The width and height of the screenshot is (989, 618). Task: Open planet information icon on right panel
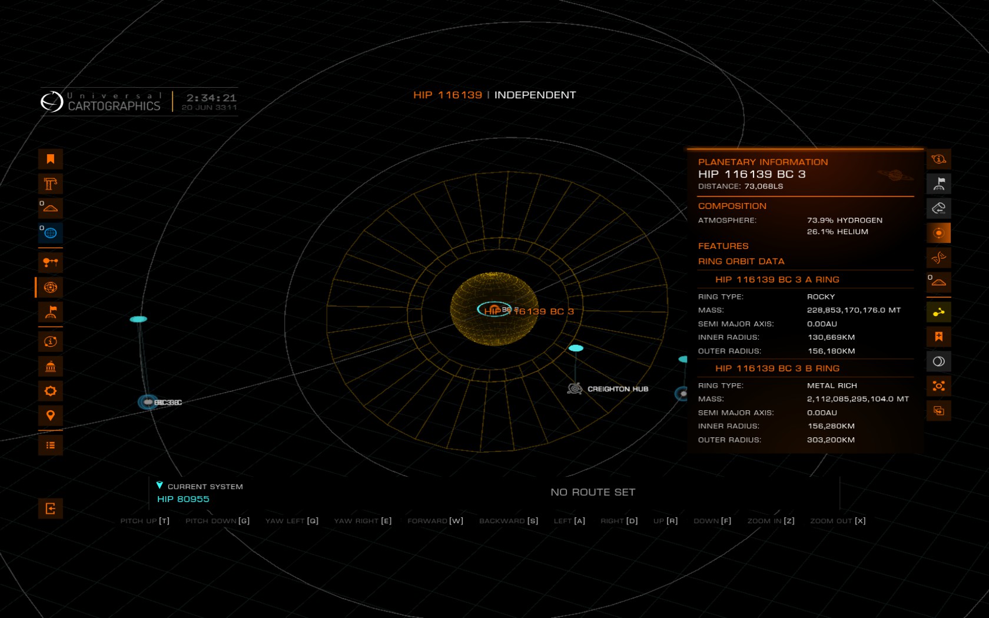939,159
